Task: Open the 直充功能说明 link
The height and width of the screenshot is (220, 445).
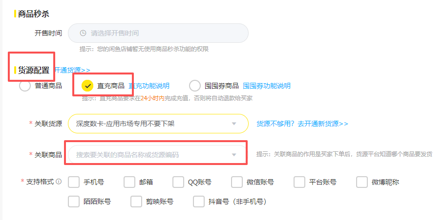Action: (x=149, y=86)
